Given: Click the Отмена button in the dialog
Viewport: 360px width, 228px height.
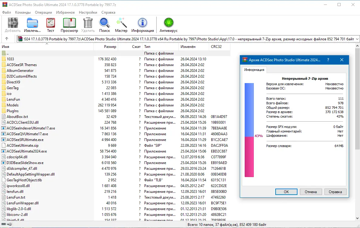Looking at the screenshot, I should pos(311,192).
